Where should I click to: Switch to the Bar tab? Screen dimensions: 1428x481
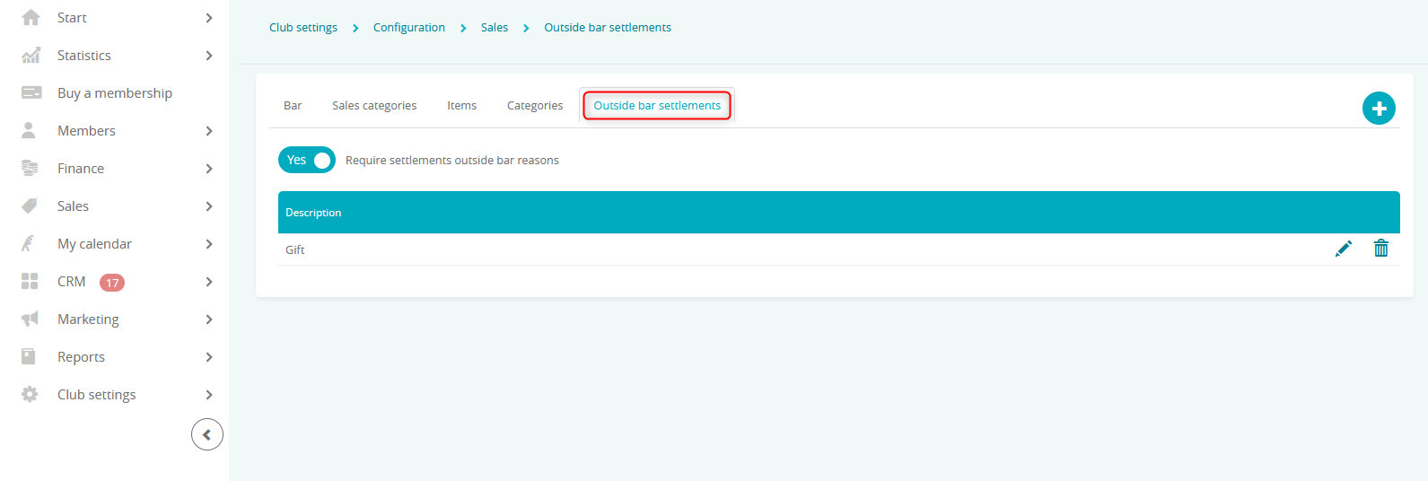[x=293, y=105]
